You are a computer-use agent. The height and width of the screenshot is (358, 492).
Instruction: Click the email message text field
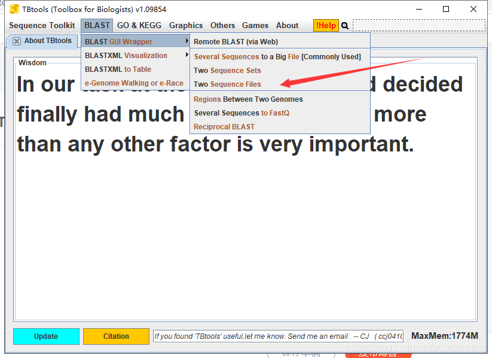(279, 336)
